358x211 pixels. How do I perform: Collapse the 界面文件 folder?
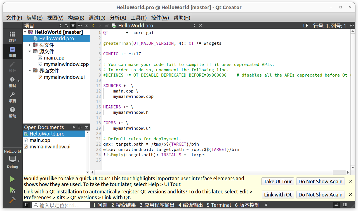pos(30,71)
